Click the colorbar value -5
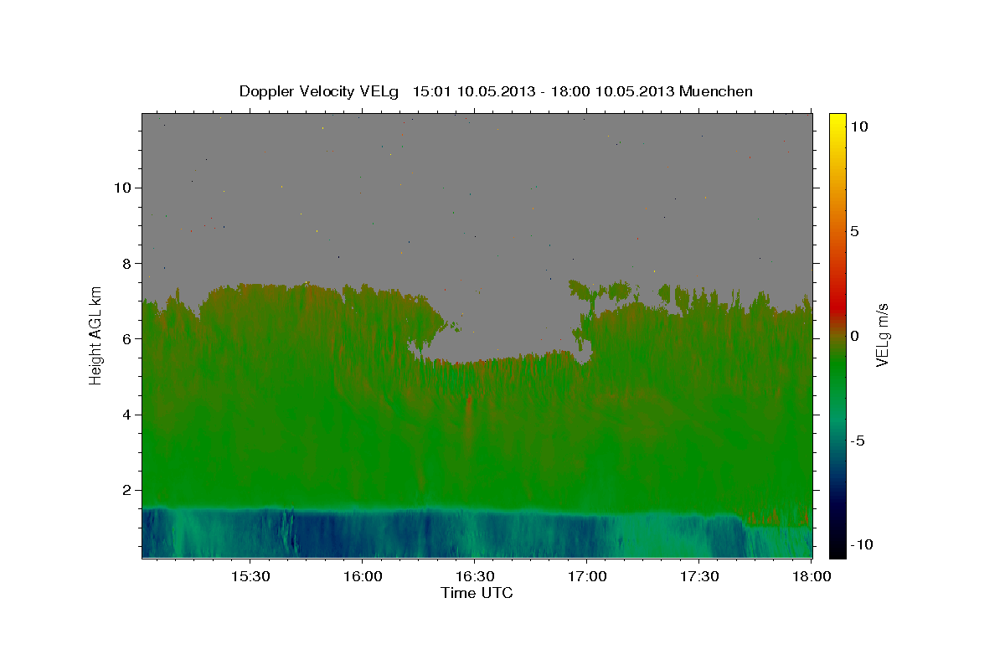This screenshot has height=670, width=1005. 858,441
